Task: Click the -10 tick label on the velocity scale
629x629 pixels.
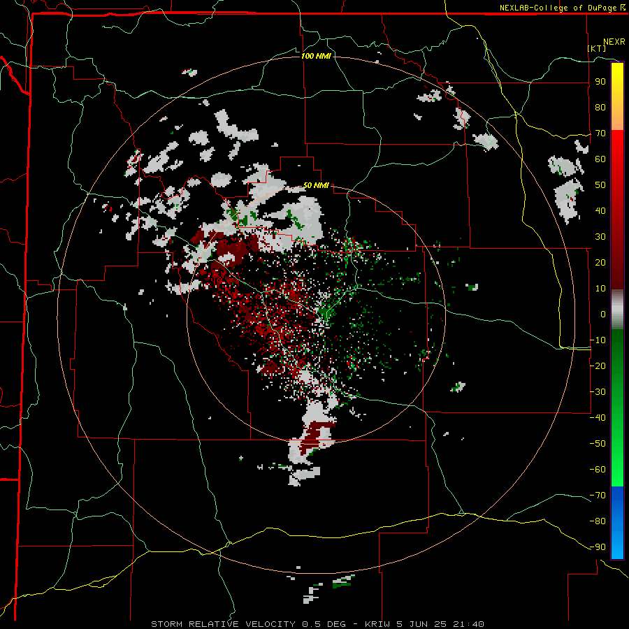Action: 598,340
